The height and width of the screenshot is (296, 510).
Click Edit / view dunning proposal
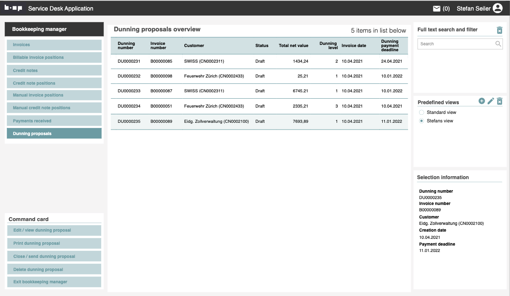point(54,230)
